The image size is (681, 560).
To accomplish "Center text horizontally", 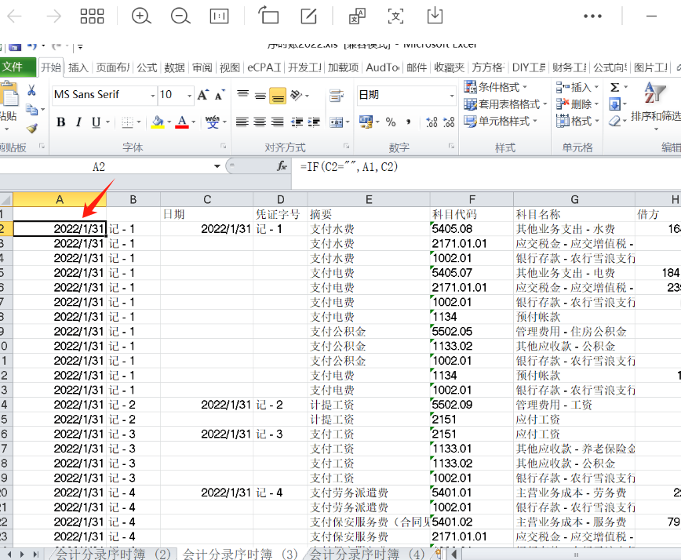I will click(x=260, y=122).
